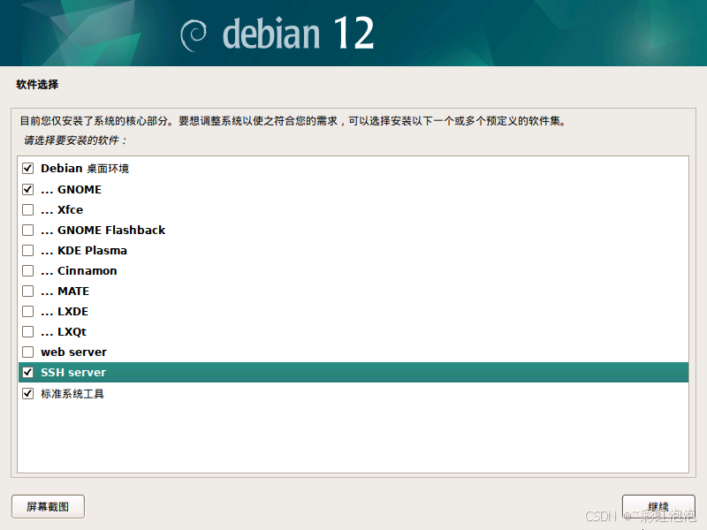Enable the LXQt desktop environment
Viewport: 707px width, 530px height.
27,331
